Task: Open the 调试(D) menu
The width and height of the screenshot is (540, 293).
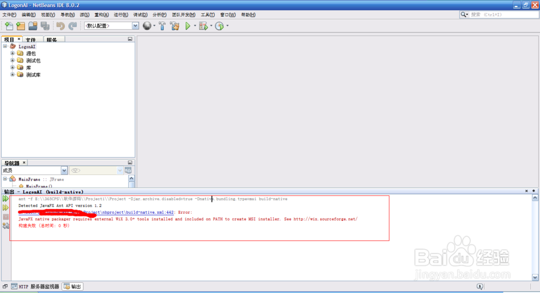Action: point(140,15)
